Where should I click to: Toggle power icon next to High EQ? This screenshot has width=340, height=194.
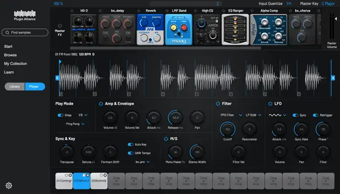click(195, 10)
